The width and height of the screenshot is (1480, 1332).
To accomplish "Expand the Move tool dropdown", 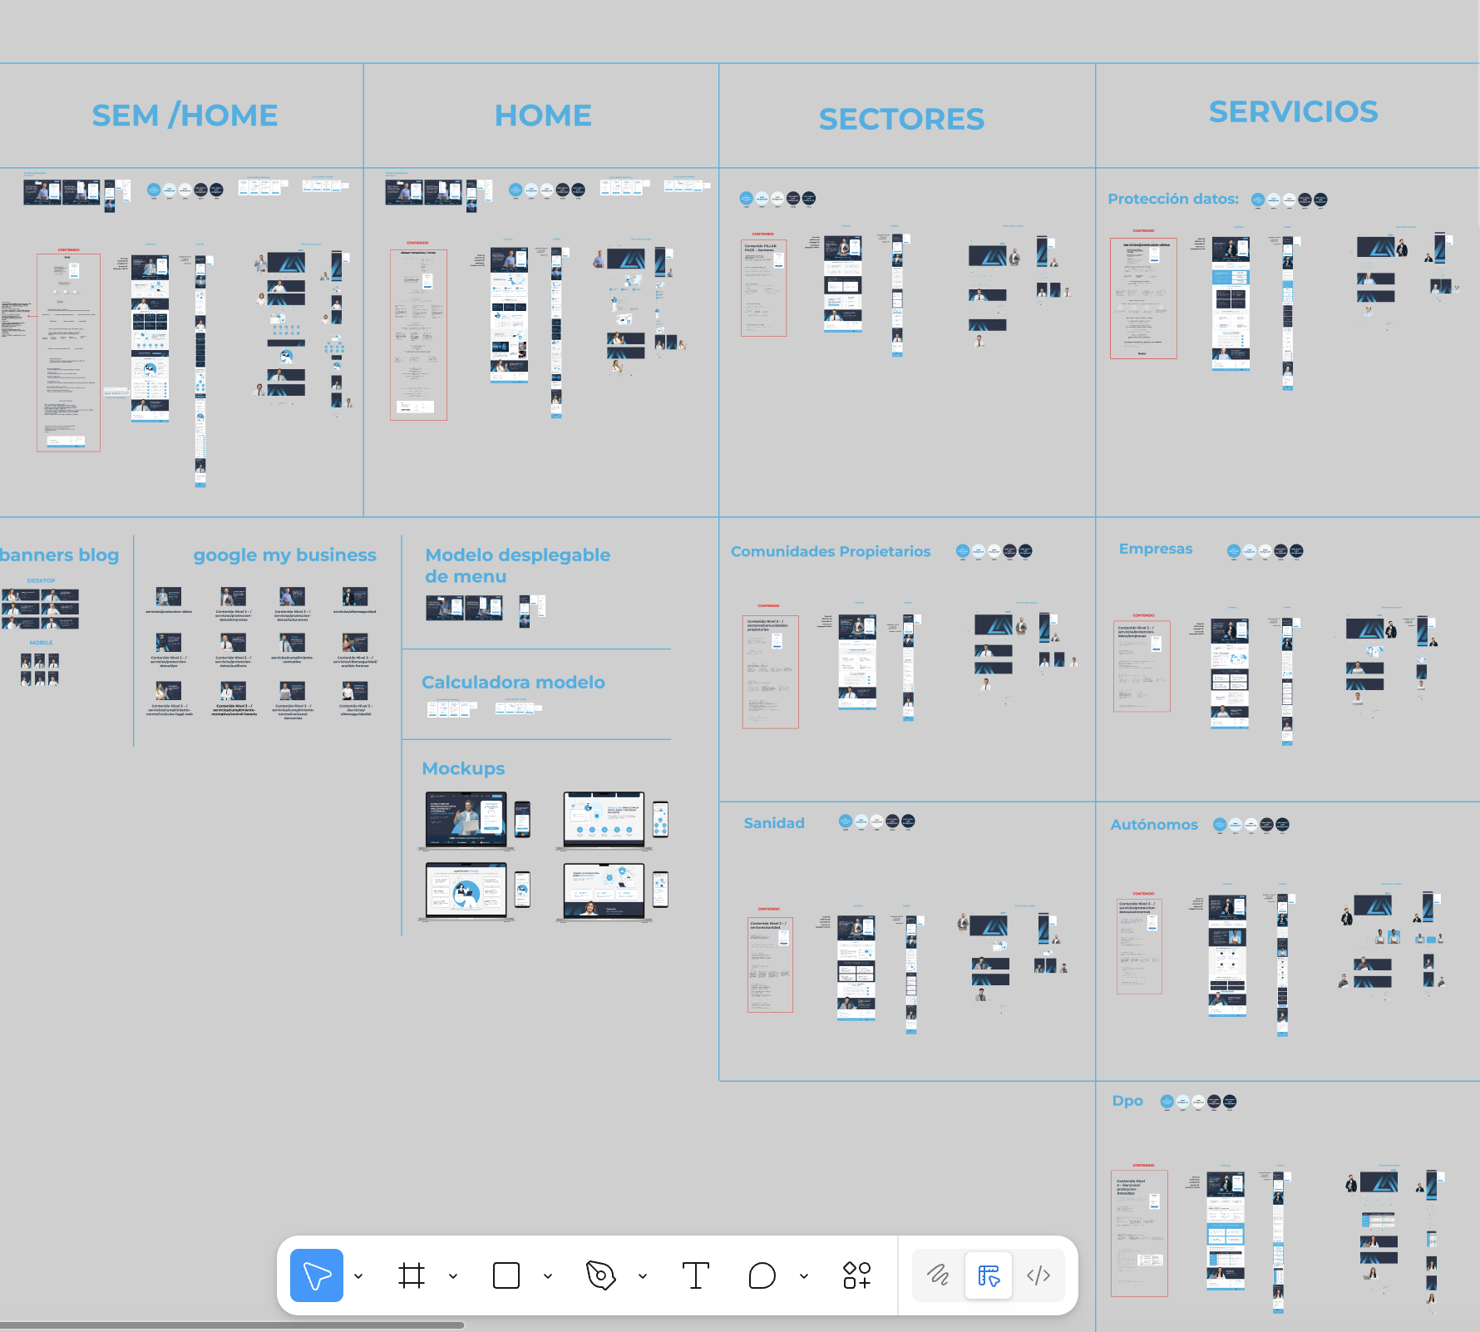I will pyautogui.click(x=359, y=1275).
